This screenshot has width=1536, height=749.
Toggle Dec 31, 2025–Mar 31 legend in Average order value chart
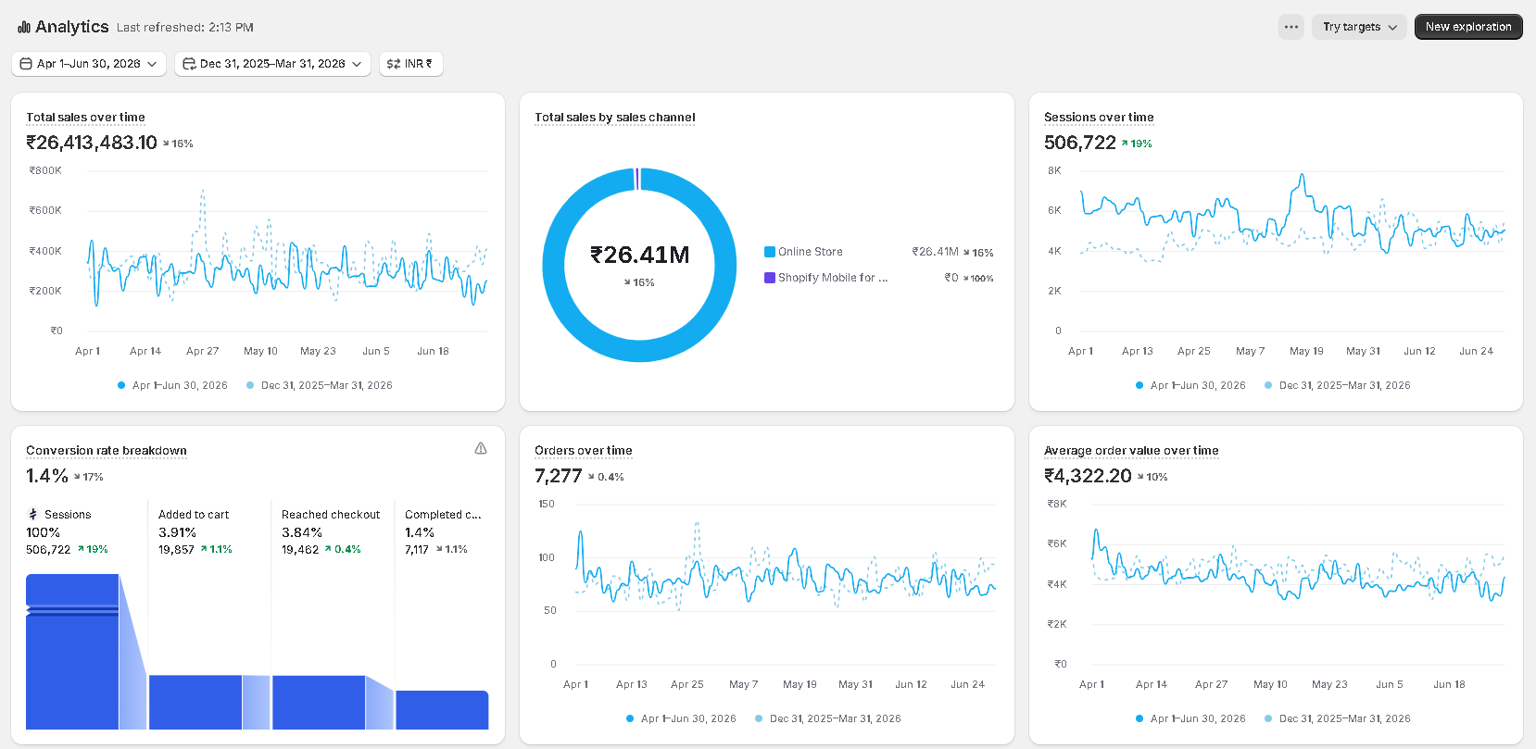tap(1337, 718)
